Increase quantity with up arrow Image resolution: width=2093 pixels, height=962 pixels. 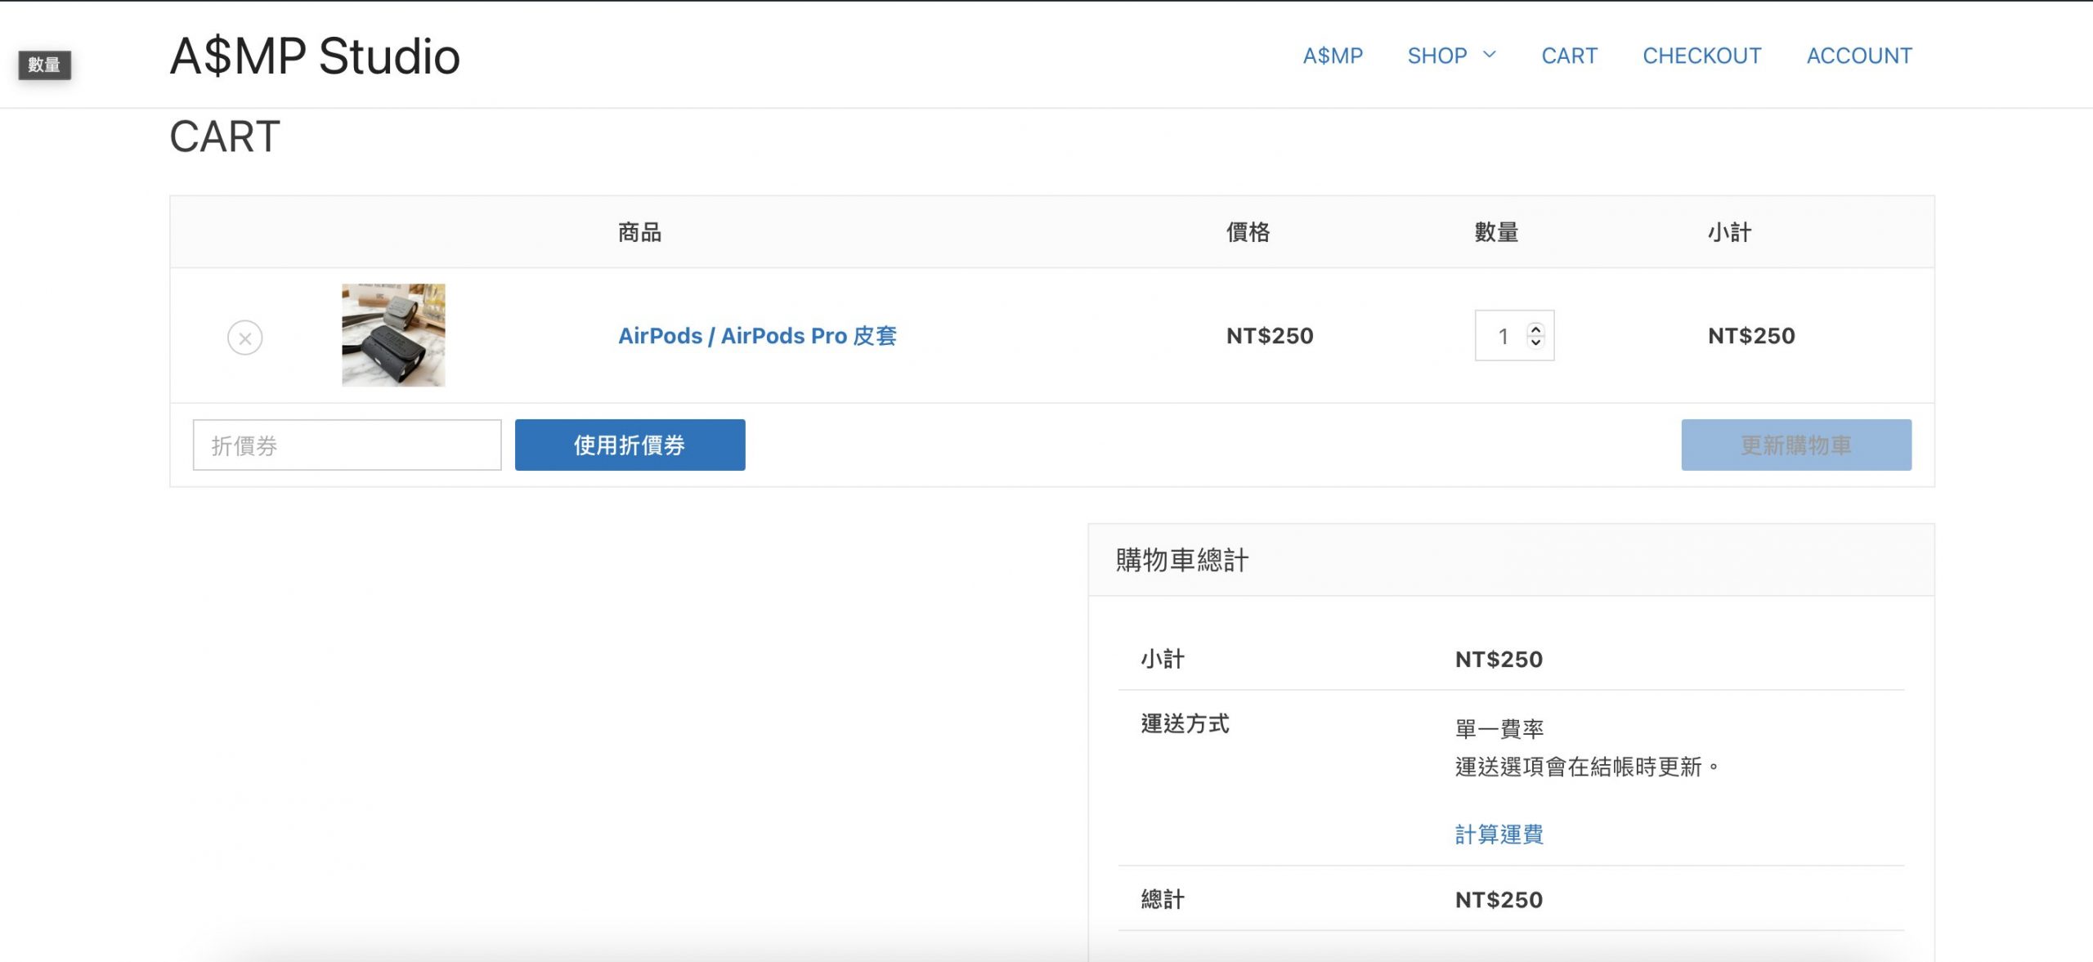[1535, 329]
